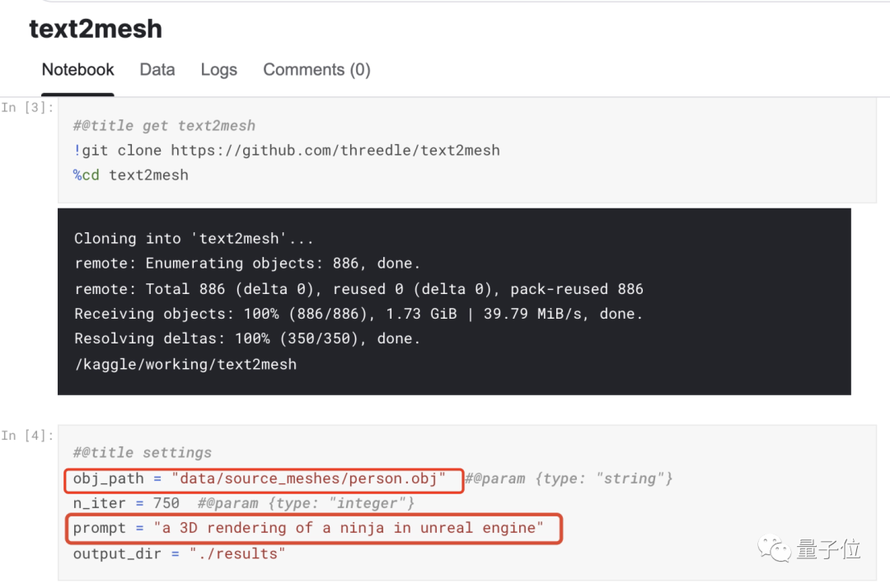The height and width of the screenshot is (588, 890).
Task: Click the n_iter value 750
Action: click(166, 502)
